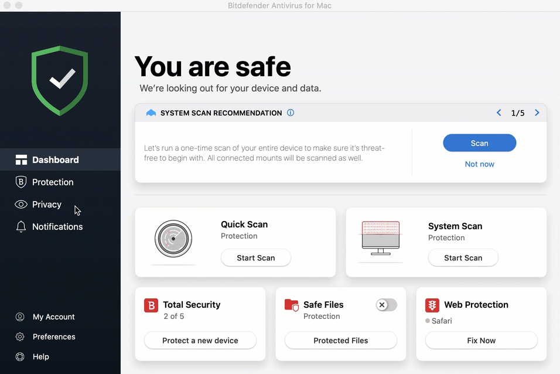Click the System Scan card title
Image resolution: width=560 pixels, height=374 pixels.
(x=455, y=226)
